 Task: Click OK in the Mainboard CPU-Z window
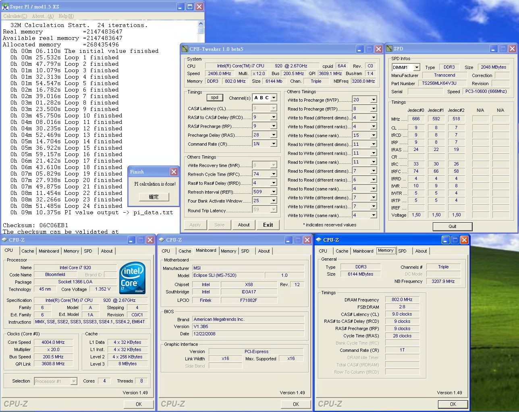[x=296, y=404]
